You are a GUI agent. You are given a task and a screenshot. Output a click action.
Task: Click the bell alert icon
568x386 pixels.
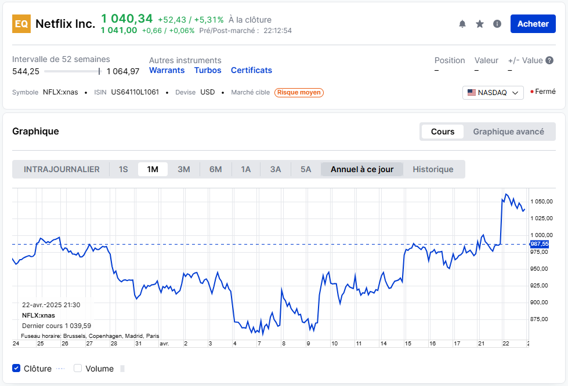[462, 24]
